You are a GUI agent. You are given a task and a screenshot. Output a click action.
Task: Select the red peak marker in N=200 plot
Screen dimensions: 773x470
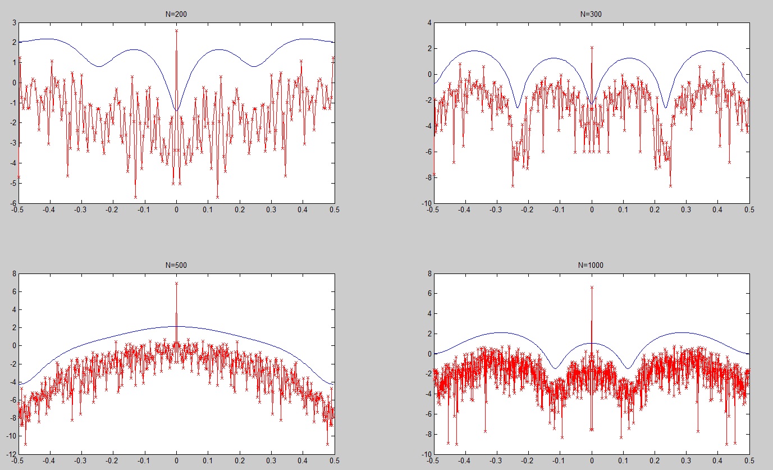(x=176, y=31)
